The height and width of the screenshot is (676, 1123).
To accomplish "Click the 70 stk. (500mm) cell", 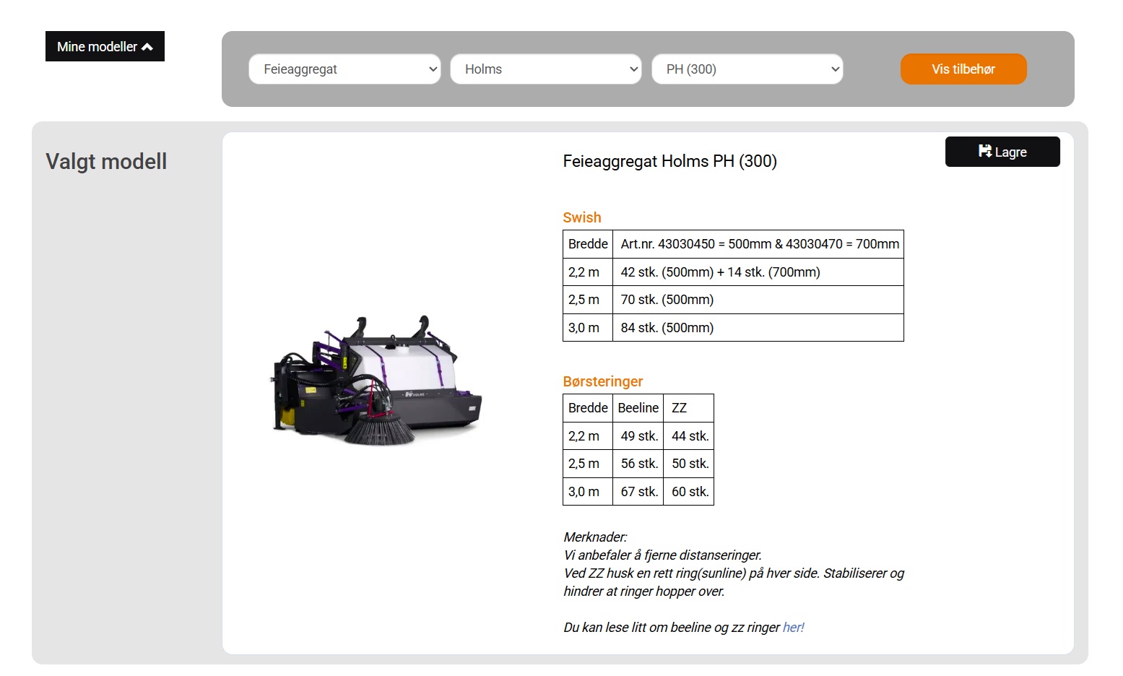I will (x=758, y=300).
